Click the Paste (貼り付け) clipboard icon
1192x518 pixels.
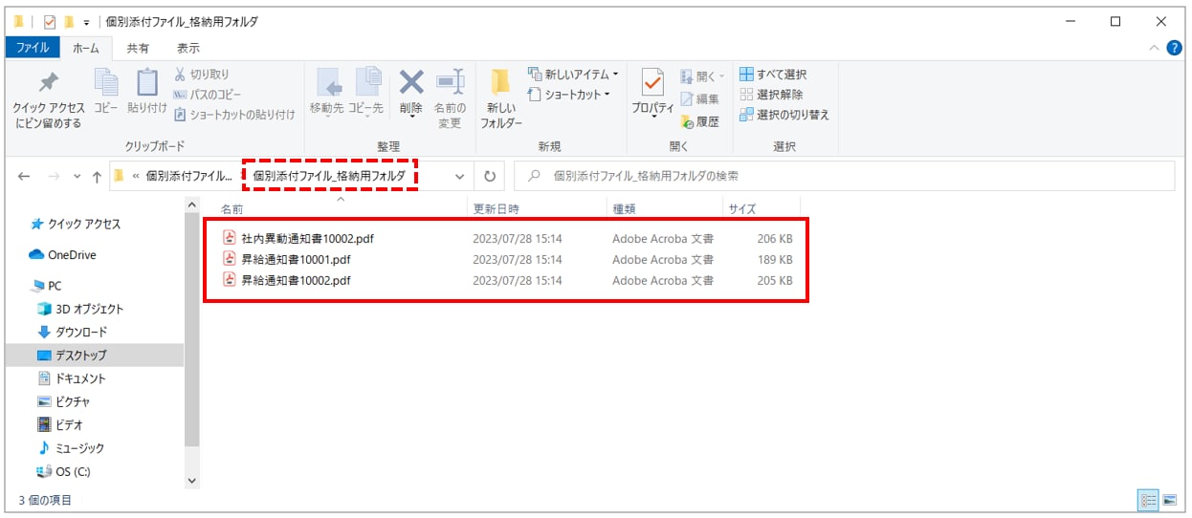(x=146, y=84)
